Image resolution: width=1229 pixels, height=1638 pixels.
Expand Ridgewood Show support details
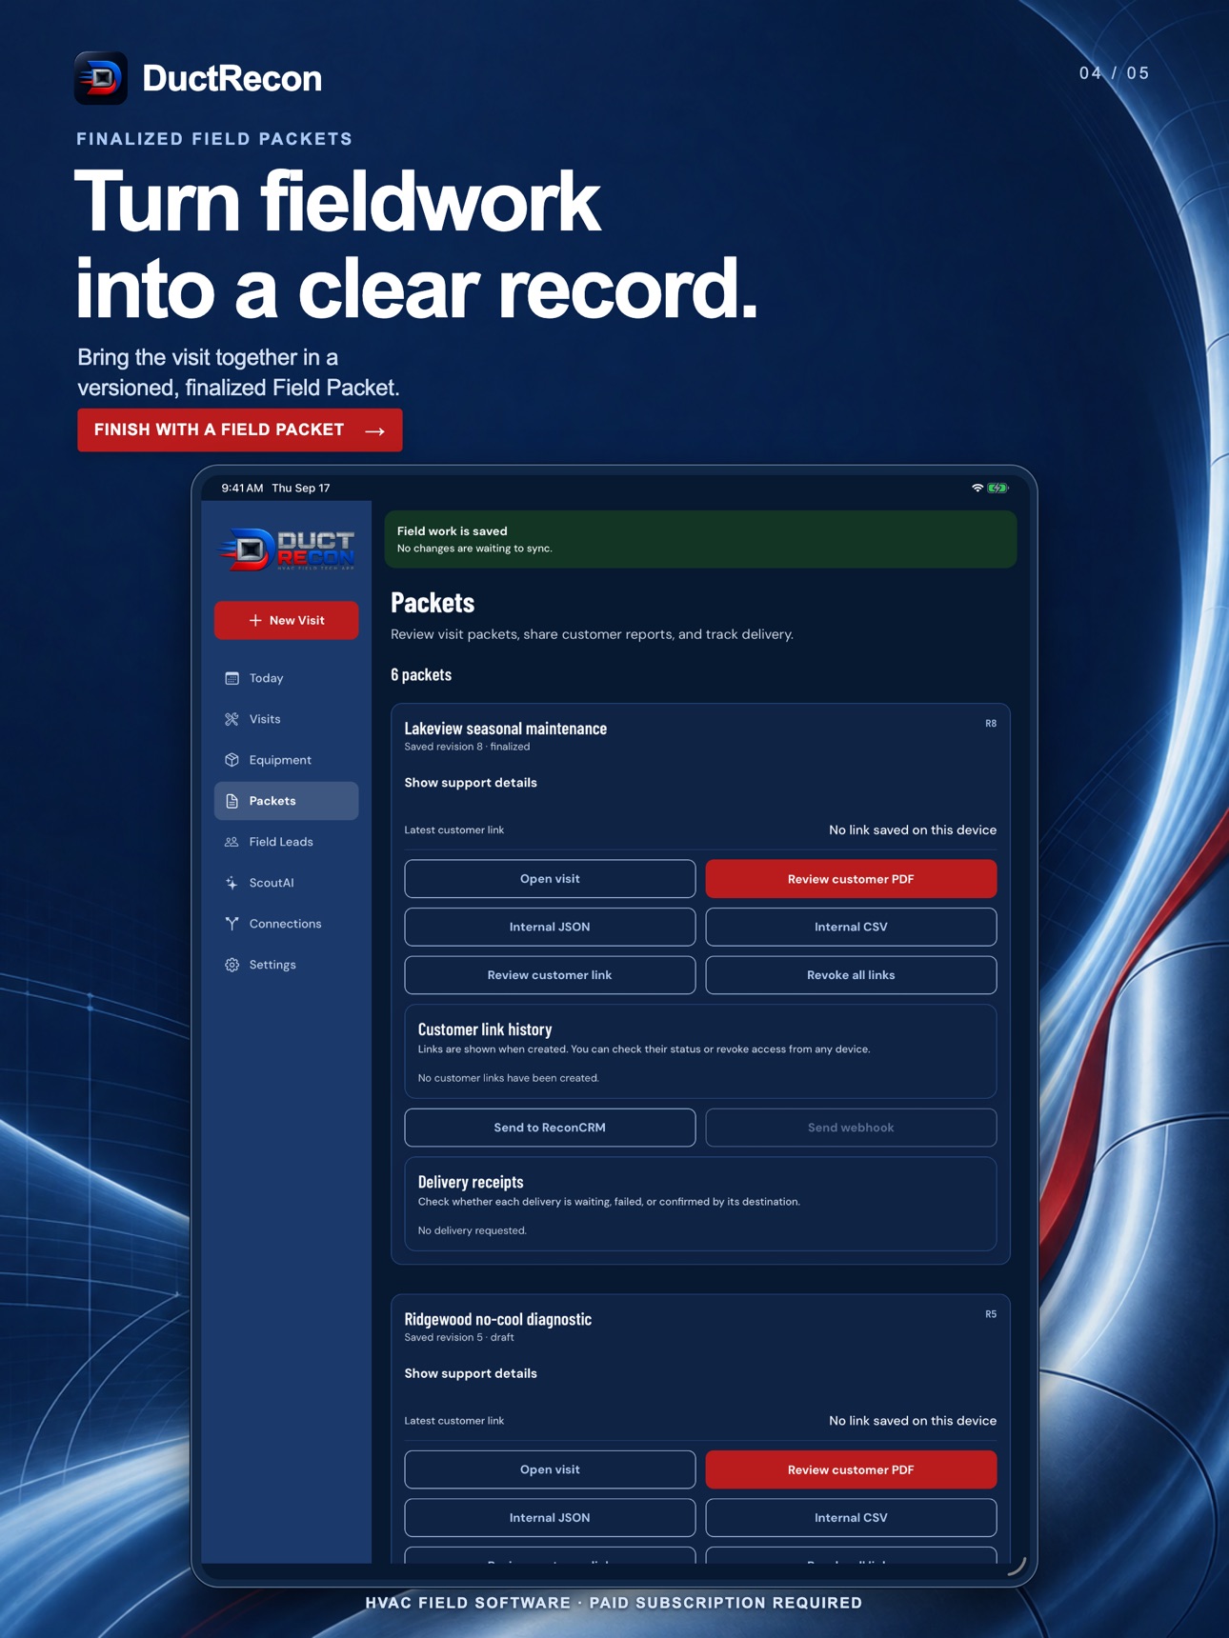click(x=471, y=1373)
